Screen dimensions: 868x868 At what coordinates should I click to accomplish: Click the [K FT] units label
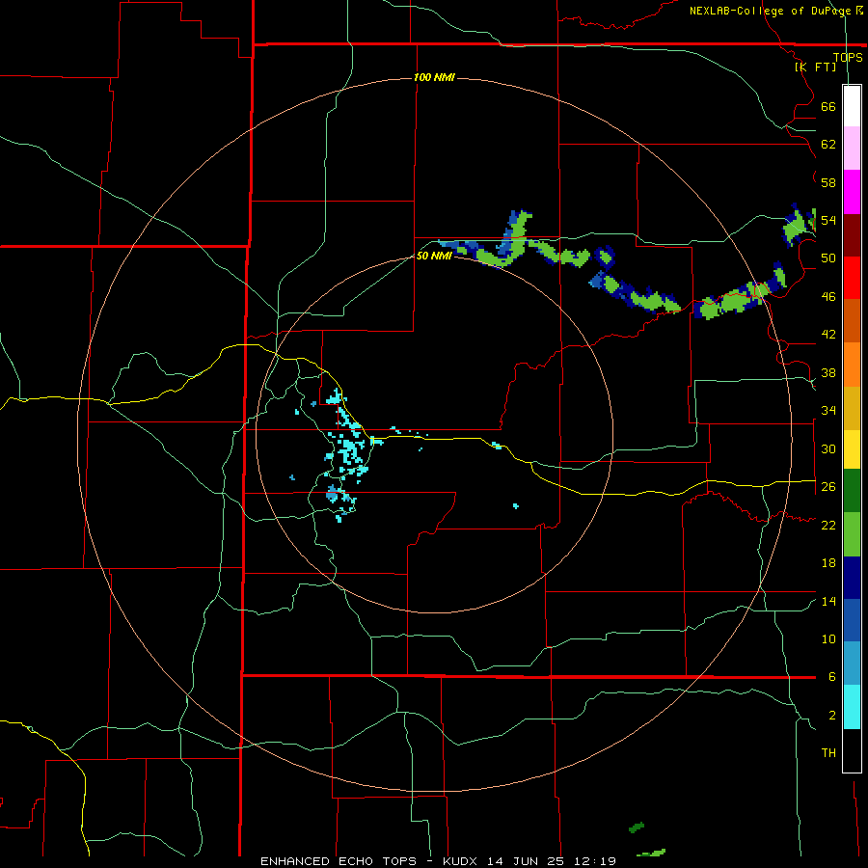pos(815,67)
